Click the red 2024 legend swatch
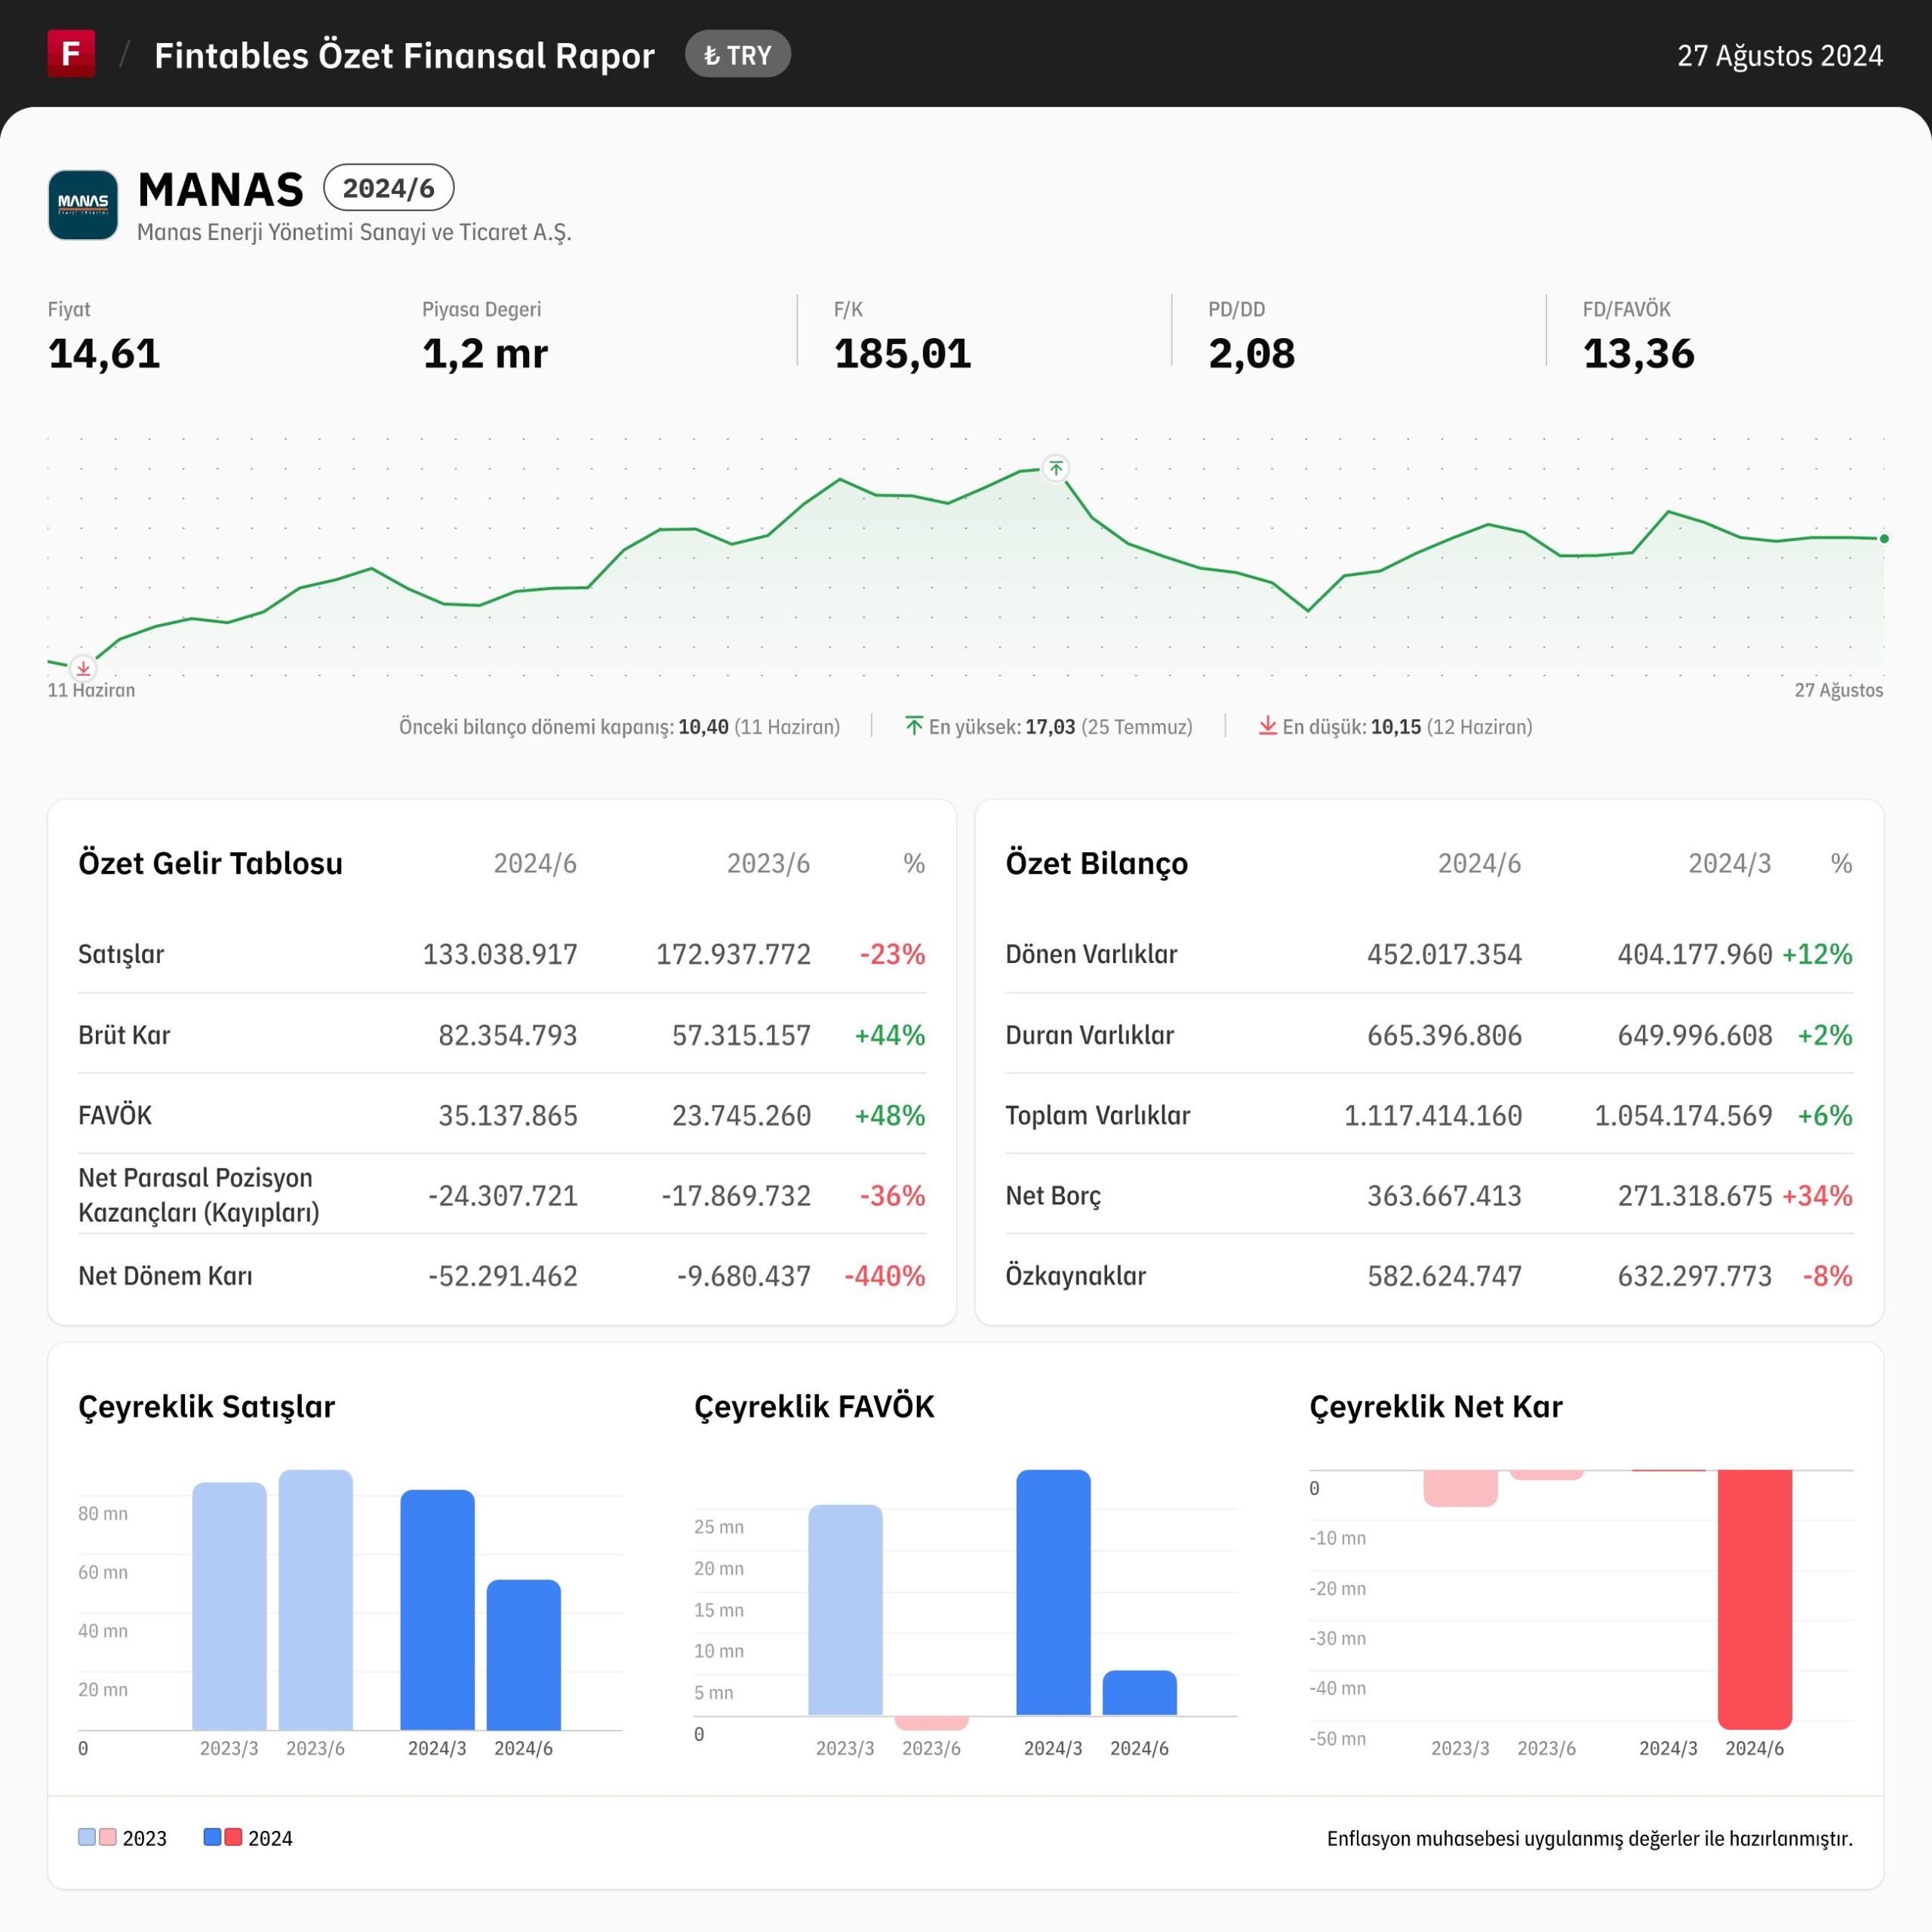 coord(233,1837)
